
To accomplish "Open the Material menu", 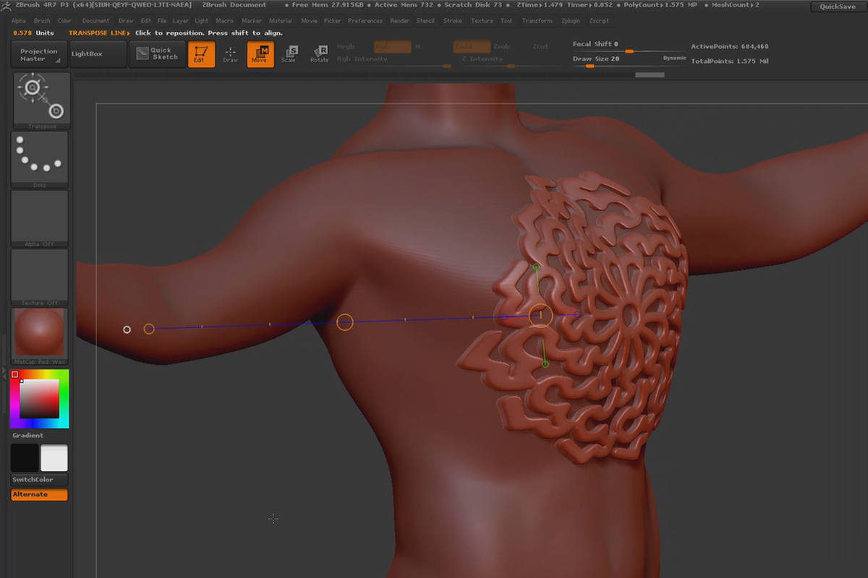I will pyautogui.click(x=281, y=21).
